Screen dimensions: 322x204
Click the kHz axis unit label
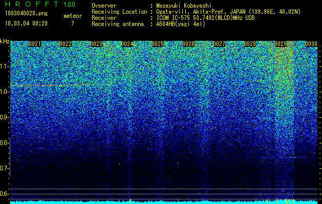(5, 41)
